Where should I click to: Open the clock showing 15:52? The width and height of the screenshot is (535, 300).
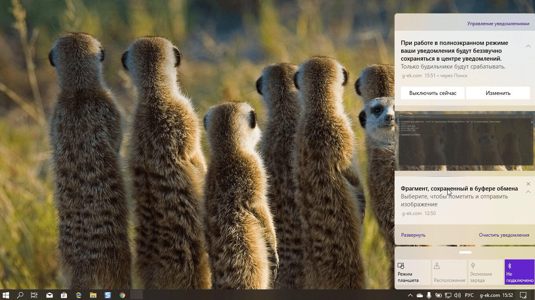click(x=507, y=295)
